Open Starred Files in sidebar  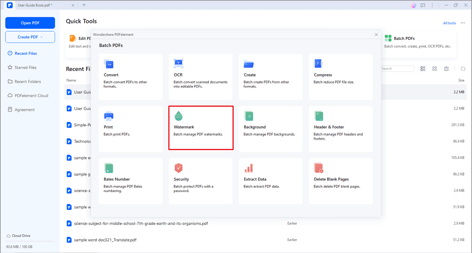(x=22, y=68)
